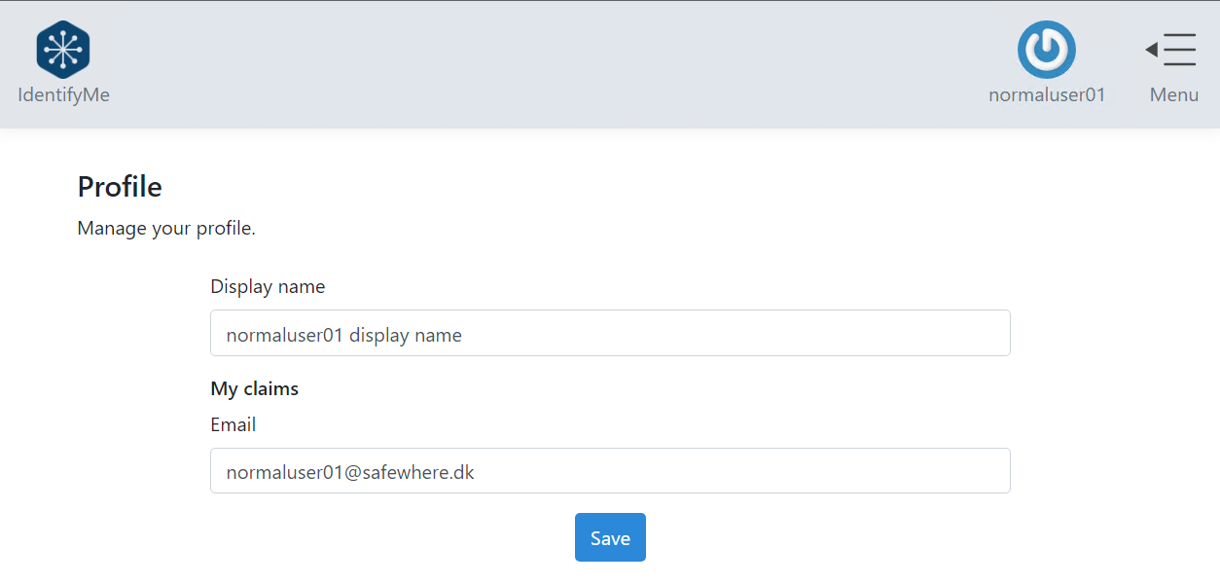1220x584 pixels.
Task: Open the Menu text label
Action: click(x=1174, y=95)
